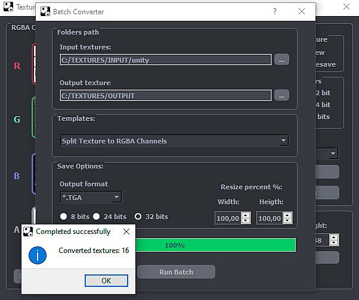Open the Output format TGA dropdown
359x300 pixels.
point(116,197)
